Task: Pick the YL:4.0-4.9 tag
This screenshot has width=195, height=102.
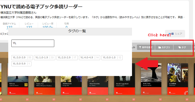Action: pyautogui.click(x=89, y=58)
